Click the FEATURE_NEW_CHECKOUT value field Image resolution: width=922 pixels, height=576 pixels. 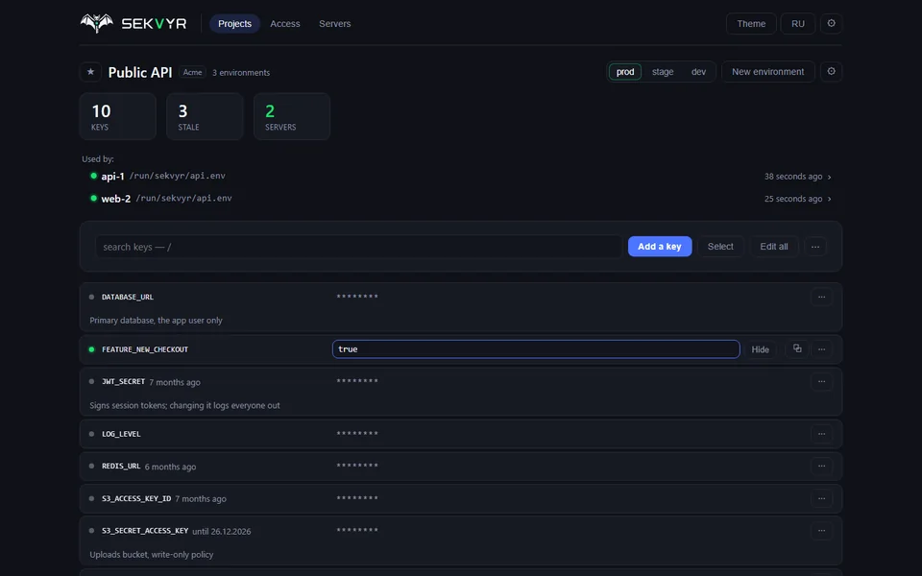pyautogui.click(x=536, y=349)
